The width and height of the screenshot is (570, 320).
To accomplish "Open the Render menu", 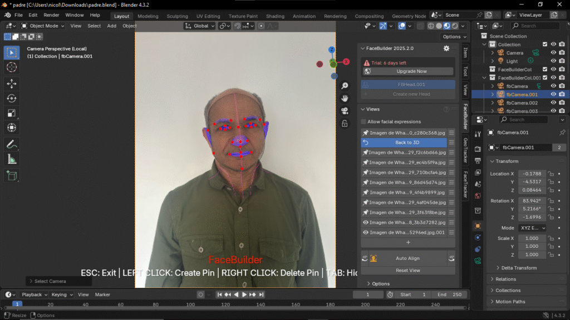I will (51, 15).
